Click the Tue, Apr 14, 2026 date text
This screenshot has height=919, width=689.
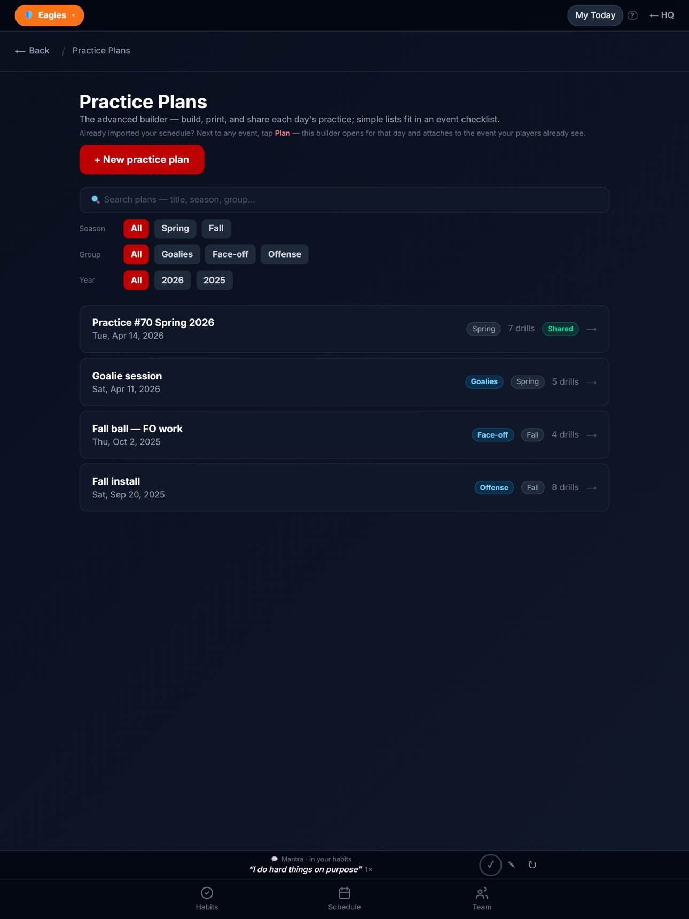tap(128, 336)
